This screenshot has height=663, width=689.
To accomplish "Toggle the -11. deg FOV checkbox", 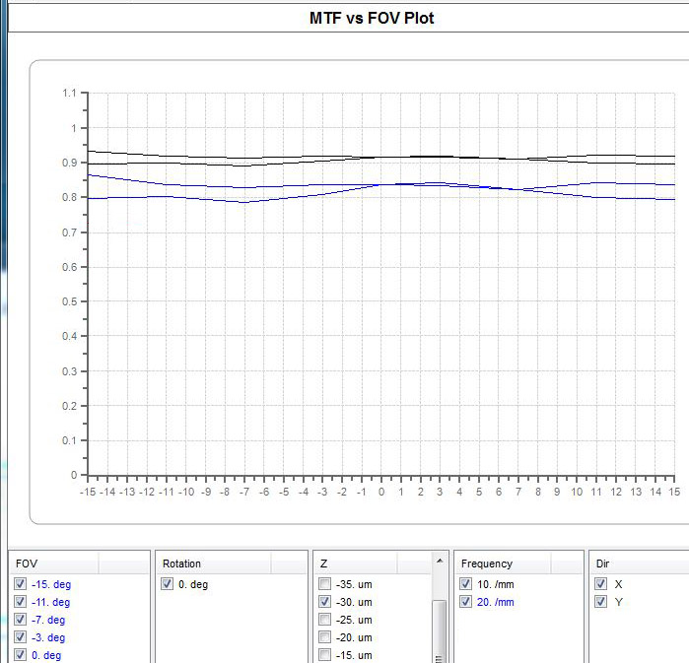I will pyautogui.click(x=20, y=602).
